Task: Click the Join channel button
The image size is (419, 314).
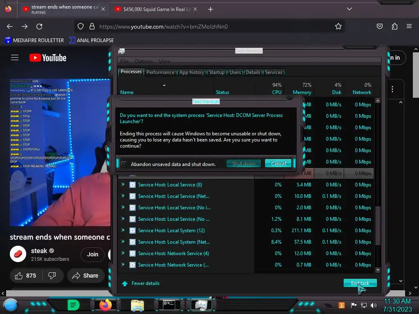Action: pyautogui.click(x=92, y=254)
